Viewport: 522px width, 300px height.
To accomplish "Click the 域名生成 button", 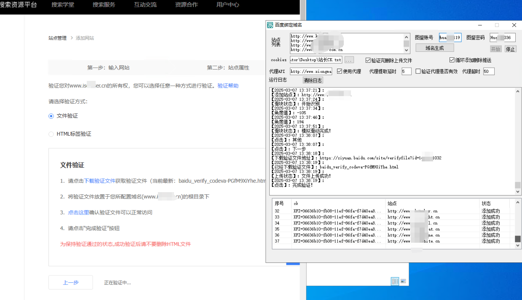I will 434,48.
